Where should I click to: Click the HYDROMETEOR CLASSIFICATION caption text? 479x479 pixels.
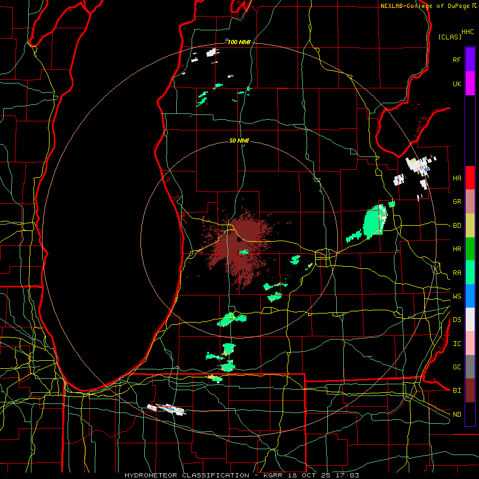pyautogui.click(x=187, y=475)
